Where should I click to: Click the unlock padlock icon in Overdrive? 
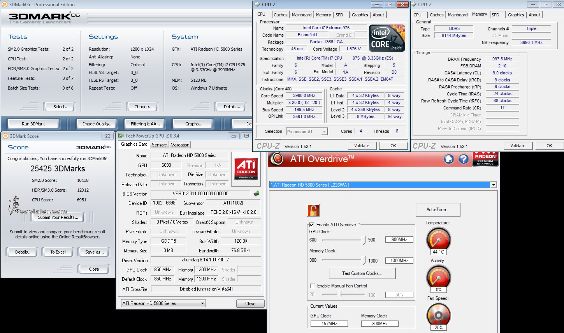coord(313,210)
